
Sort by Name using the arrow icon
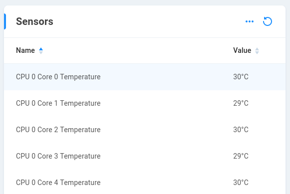(41, 51)
